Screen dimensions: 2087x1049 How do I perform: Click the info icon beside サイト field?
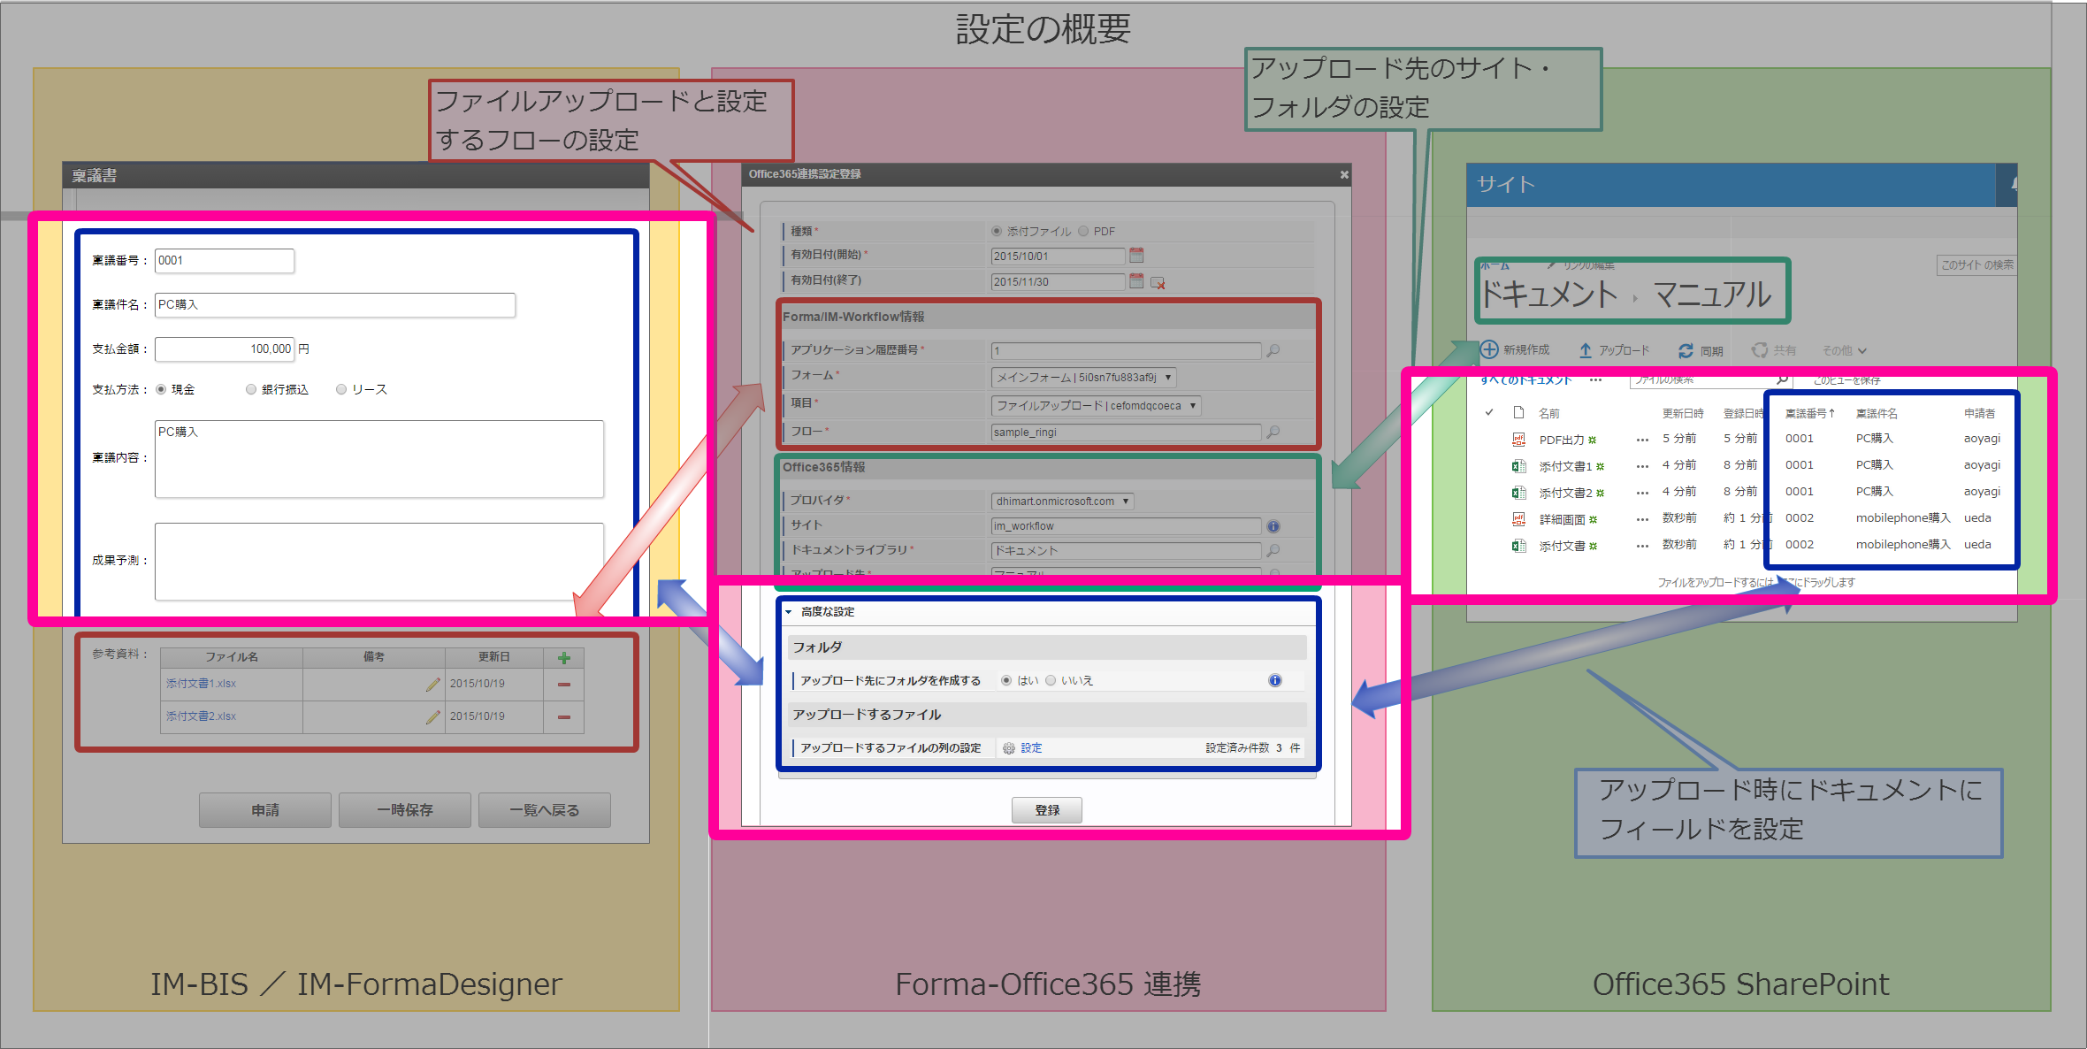[1273, 525]
